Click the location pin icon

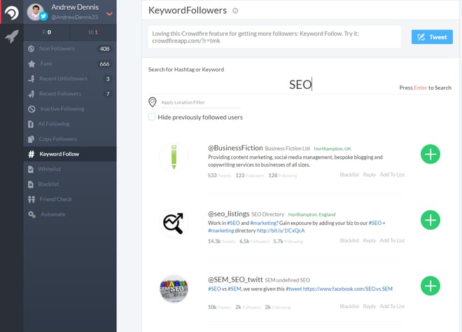coord(152,102)
